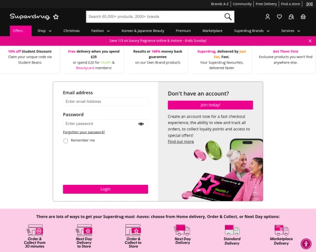Open the Community link
The height and width of the screenshot is (252, 316).
[x=242, y=4]
